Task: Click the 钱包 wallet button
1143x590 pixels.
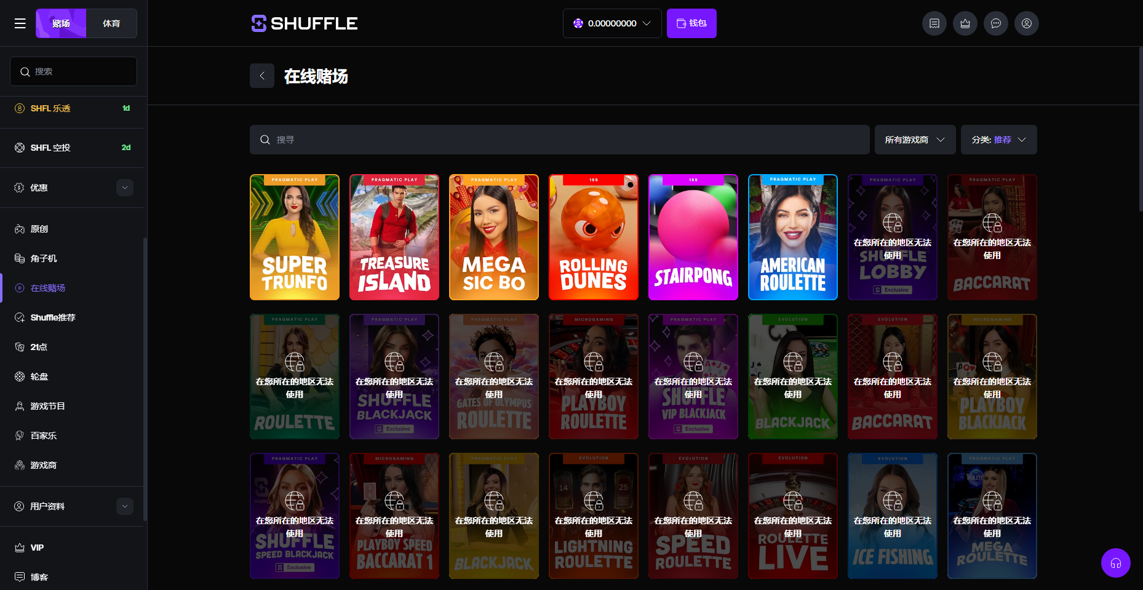Action: 691,23
